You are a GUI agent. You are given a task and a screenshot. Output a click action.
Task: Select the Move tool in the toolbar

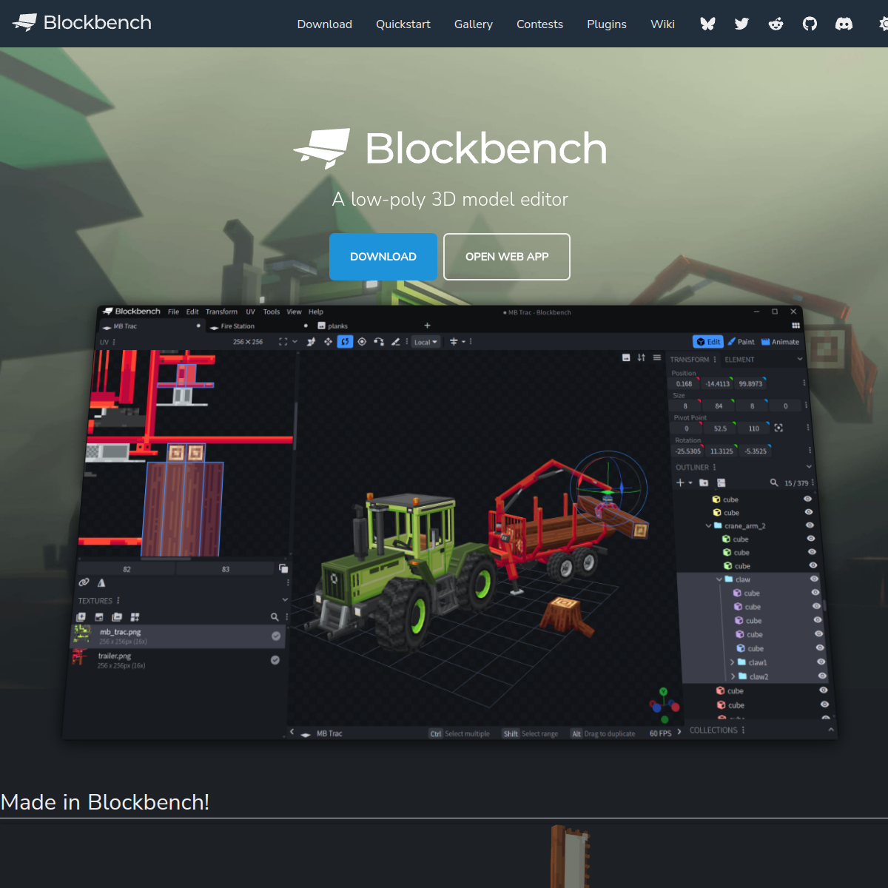[329, 341]
